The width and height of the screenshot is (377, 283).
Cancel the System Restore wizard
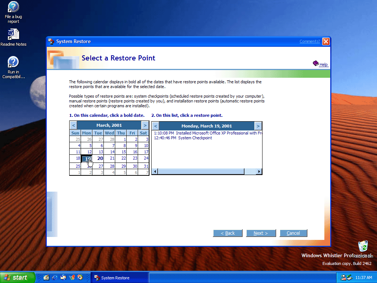pos(293,233)
